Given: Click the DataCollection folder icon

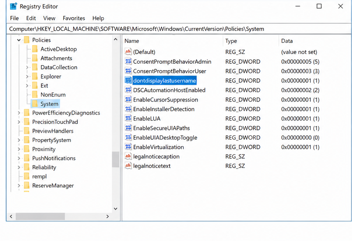Looking at the screenshot, I should point(35,67).
